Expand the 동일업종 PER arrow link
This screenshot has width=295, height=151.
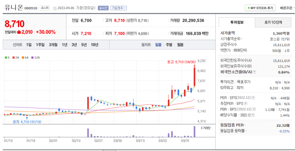click(245, 125)
